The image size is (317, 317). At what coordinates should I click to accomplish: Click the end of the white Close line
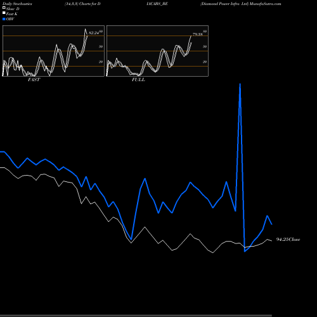tap(271, 241)
